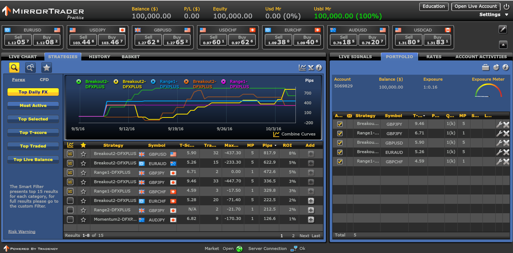Screen dimensions: 513x253
Task: Sort portfolio by T-score column header
Action: (419, 116)
